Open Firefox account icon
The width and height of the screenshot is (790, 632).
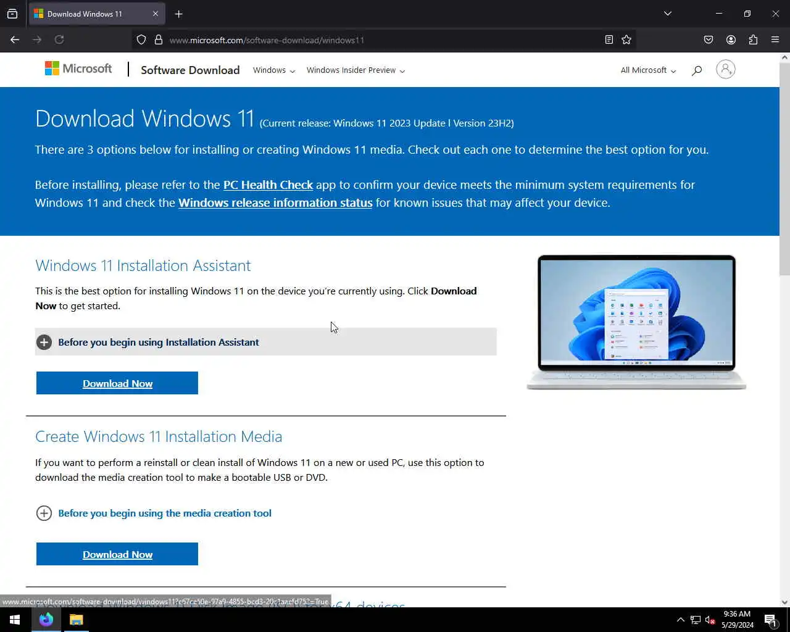point(731,39)
